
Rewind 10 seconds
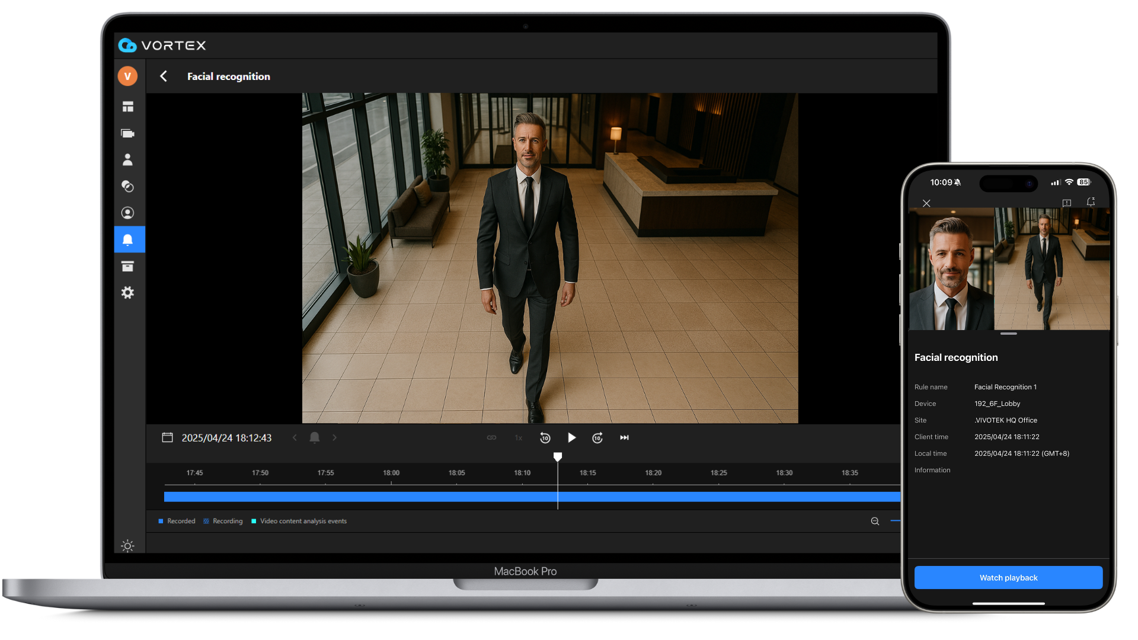(x=545, y=438)
